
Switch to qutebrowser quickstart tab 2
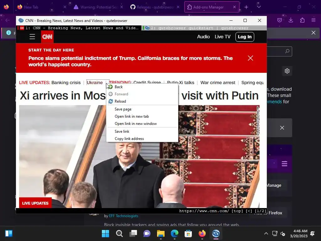tap(204, 28)
